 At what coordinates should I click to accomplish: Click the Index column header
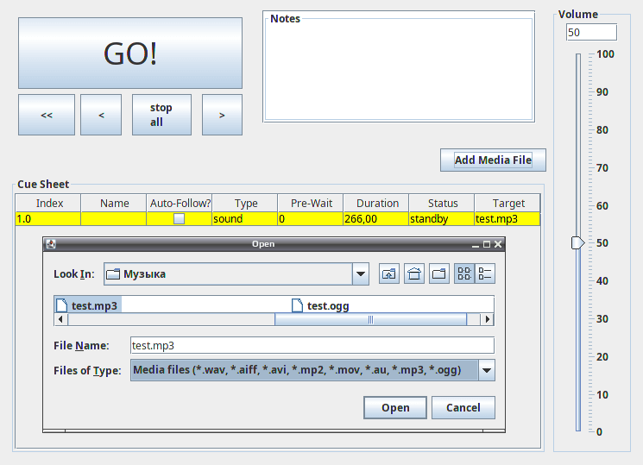[48, 203]
